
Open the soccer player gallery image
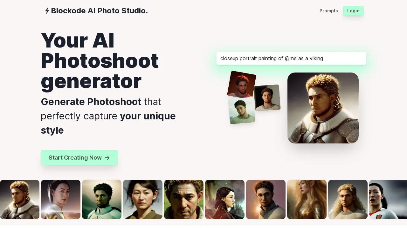(x=388, y=199)
